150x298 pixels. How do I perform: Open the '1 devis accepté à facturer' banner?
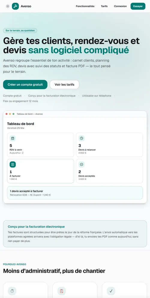coord(75,193)
